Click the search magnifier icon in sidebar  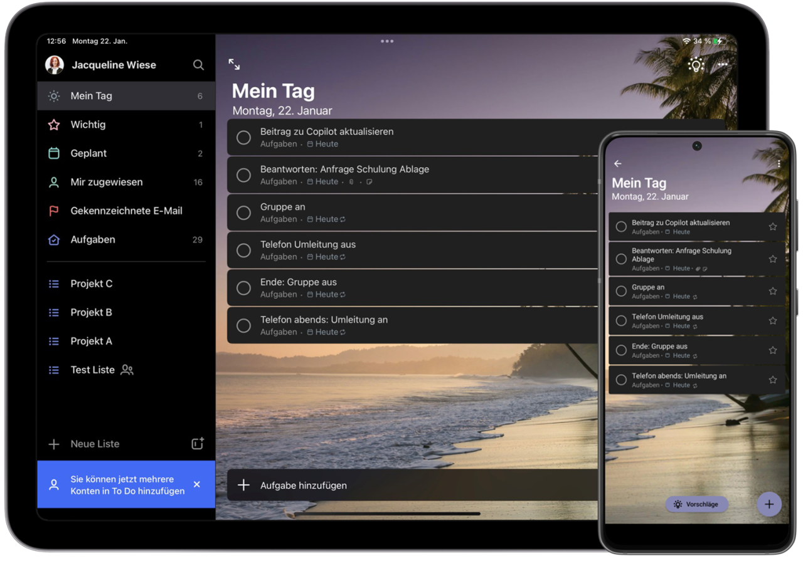(198, 65)
